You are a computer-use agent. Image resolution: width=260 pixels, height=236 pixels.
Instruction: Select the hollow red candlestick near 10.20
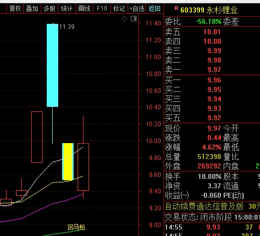(37, 137)
